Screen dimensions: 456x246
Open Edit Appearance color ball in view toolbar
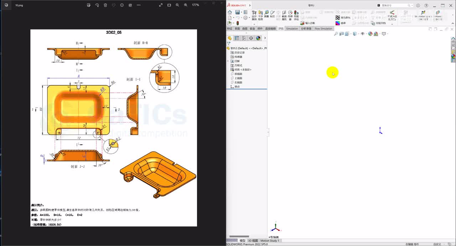[370, 34]
